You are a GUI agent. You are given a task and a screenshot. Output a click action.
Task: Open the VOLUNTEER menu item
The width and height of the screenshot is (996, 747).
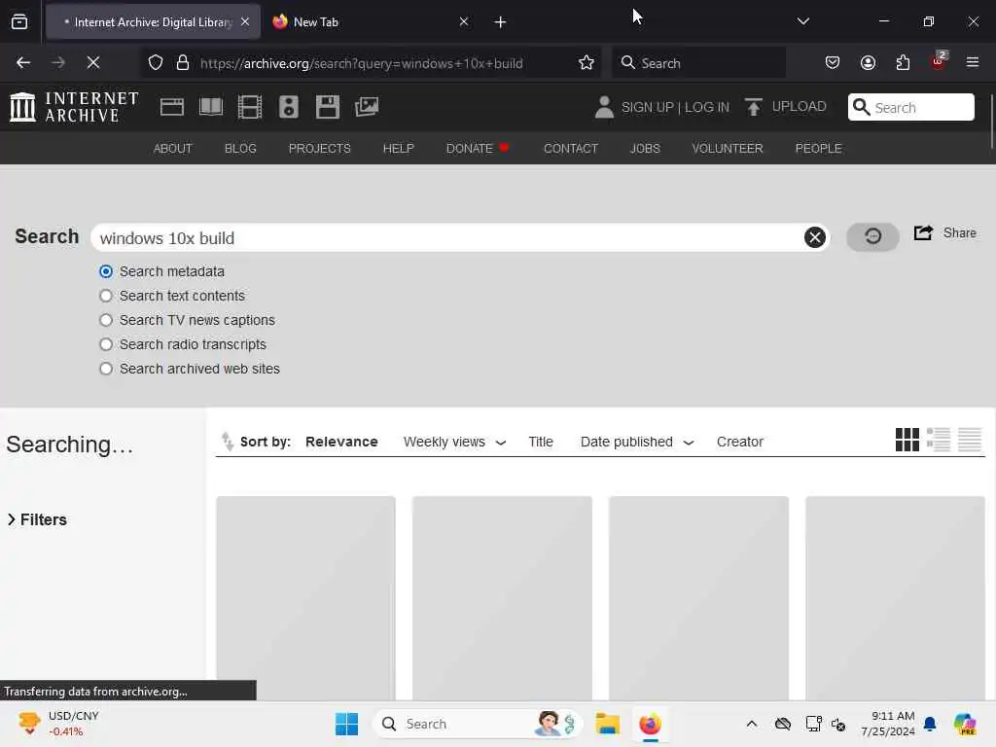[728, 148]
